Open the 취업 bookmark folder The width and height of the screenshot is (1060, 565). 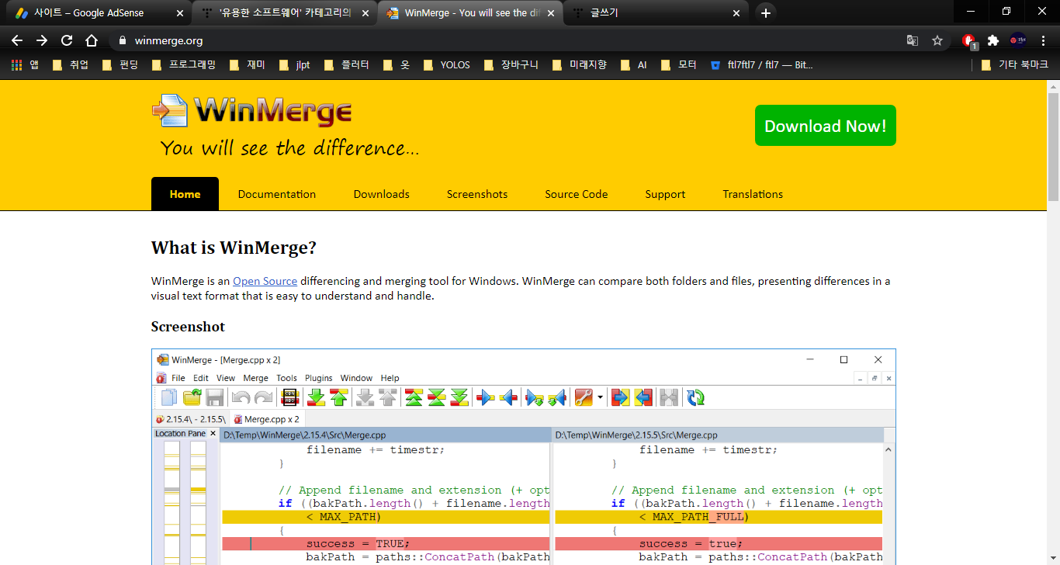(71, 65)
